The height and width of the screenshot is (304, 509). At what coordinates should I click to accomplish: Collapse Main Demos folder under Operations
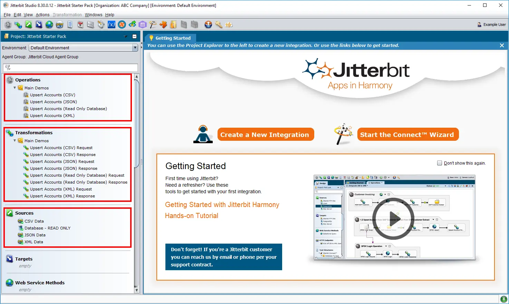click(15, 88)
